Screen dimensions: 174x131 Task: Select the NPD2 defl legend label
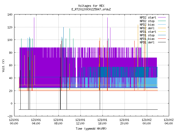tap(147, 28)
